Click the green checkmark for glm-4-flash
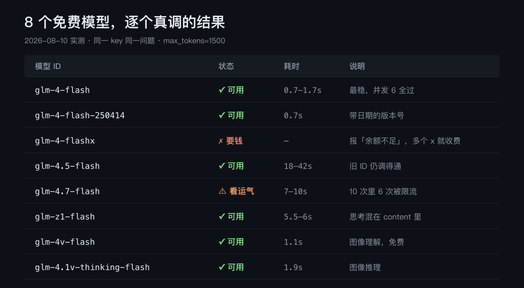 pos(222,90)
